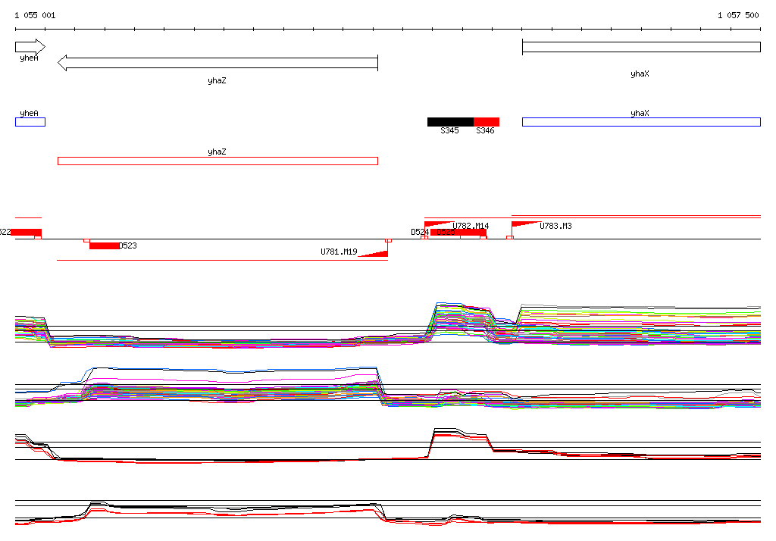The width and height of the screenshot is (776, 541).
Task: Select the D525 red feature block
Action: 458,232
